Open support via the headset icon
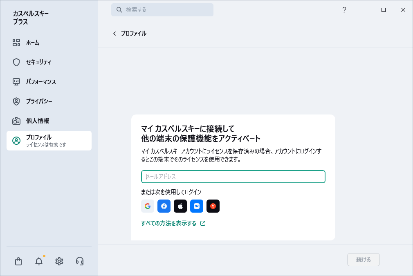The image size is (413, 276). (x=79, y=261)
